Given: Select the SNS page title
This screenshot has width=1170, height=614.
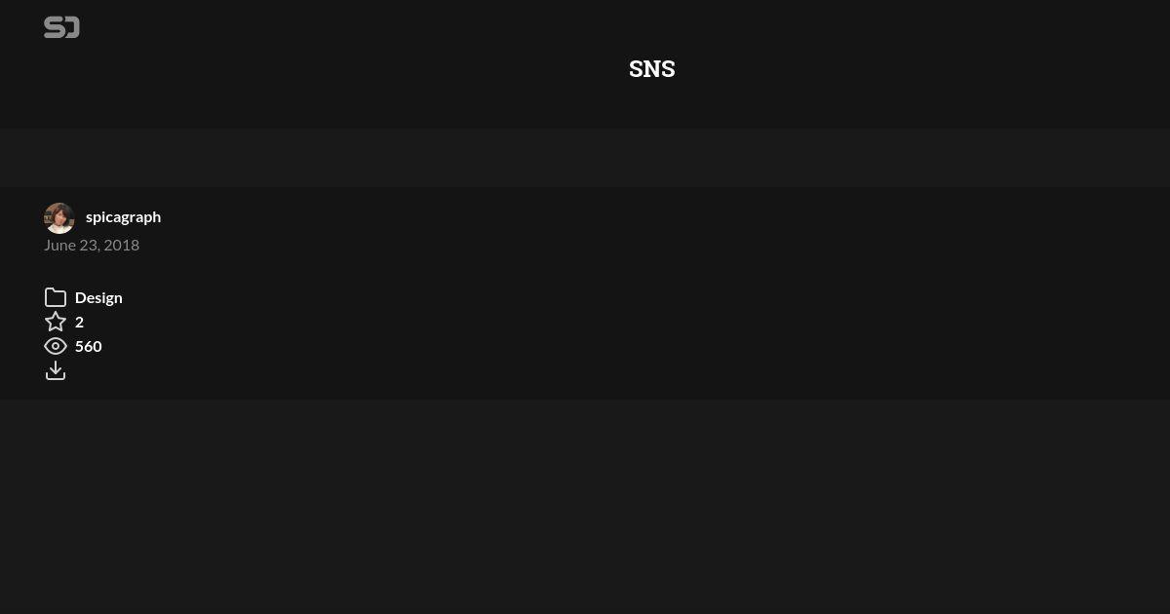Looking at the screenshot, I should [x=651, y=68].
